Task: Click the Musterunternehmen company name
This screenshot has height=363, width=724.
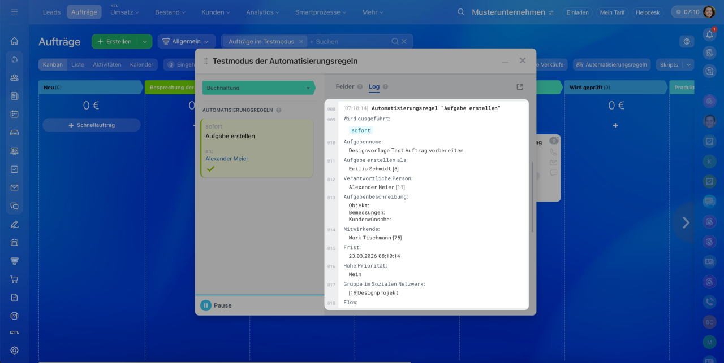Action: [x=508, y=12]
